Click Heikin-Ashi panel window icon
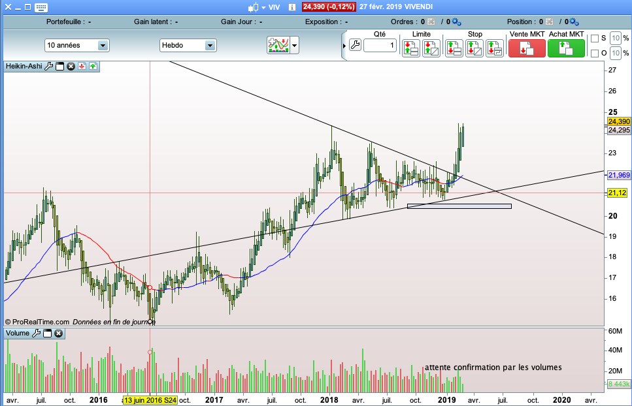This screenshot has height=406, width=632. click(x=59, y=67)
